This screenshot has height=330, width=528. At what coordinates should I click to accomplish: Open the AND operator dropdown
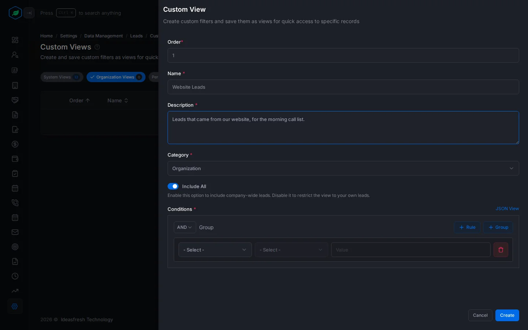point(185,227)
